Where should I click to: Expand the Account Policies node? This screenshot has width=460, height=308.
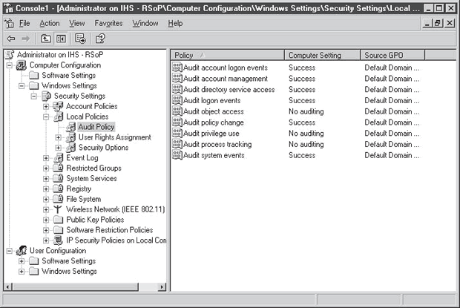point(46,106)
